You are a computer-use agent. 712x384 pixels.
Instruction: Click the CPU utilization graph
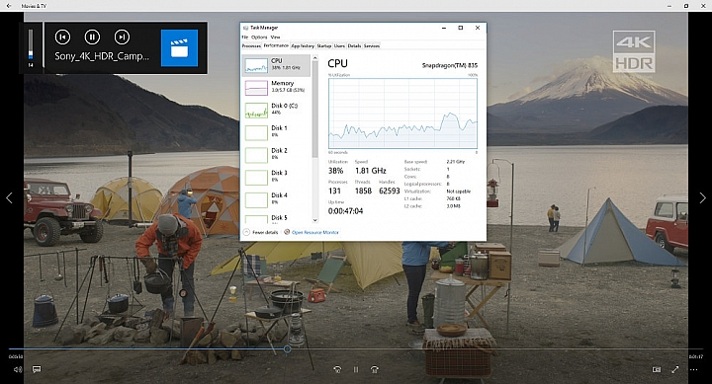click(x=402, y=114)
